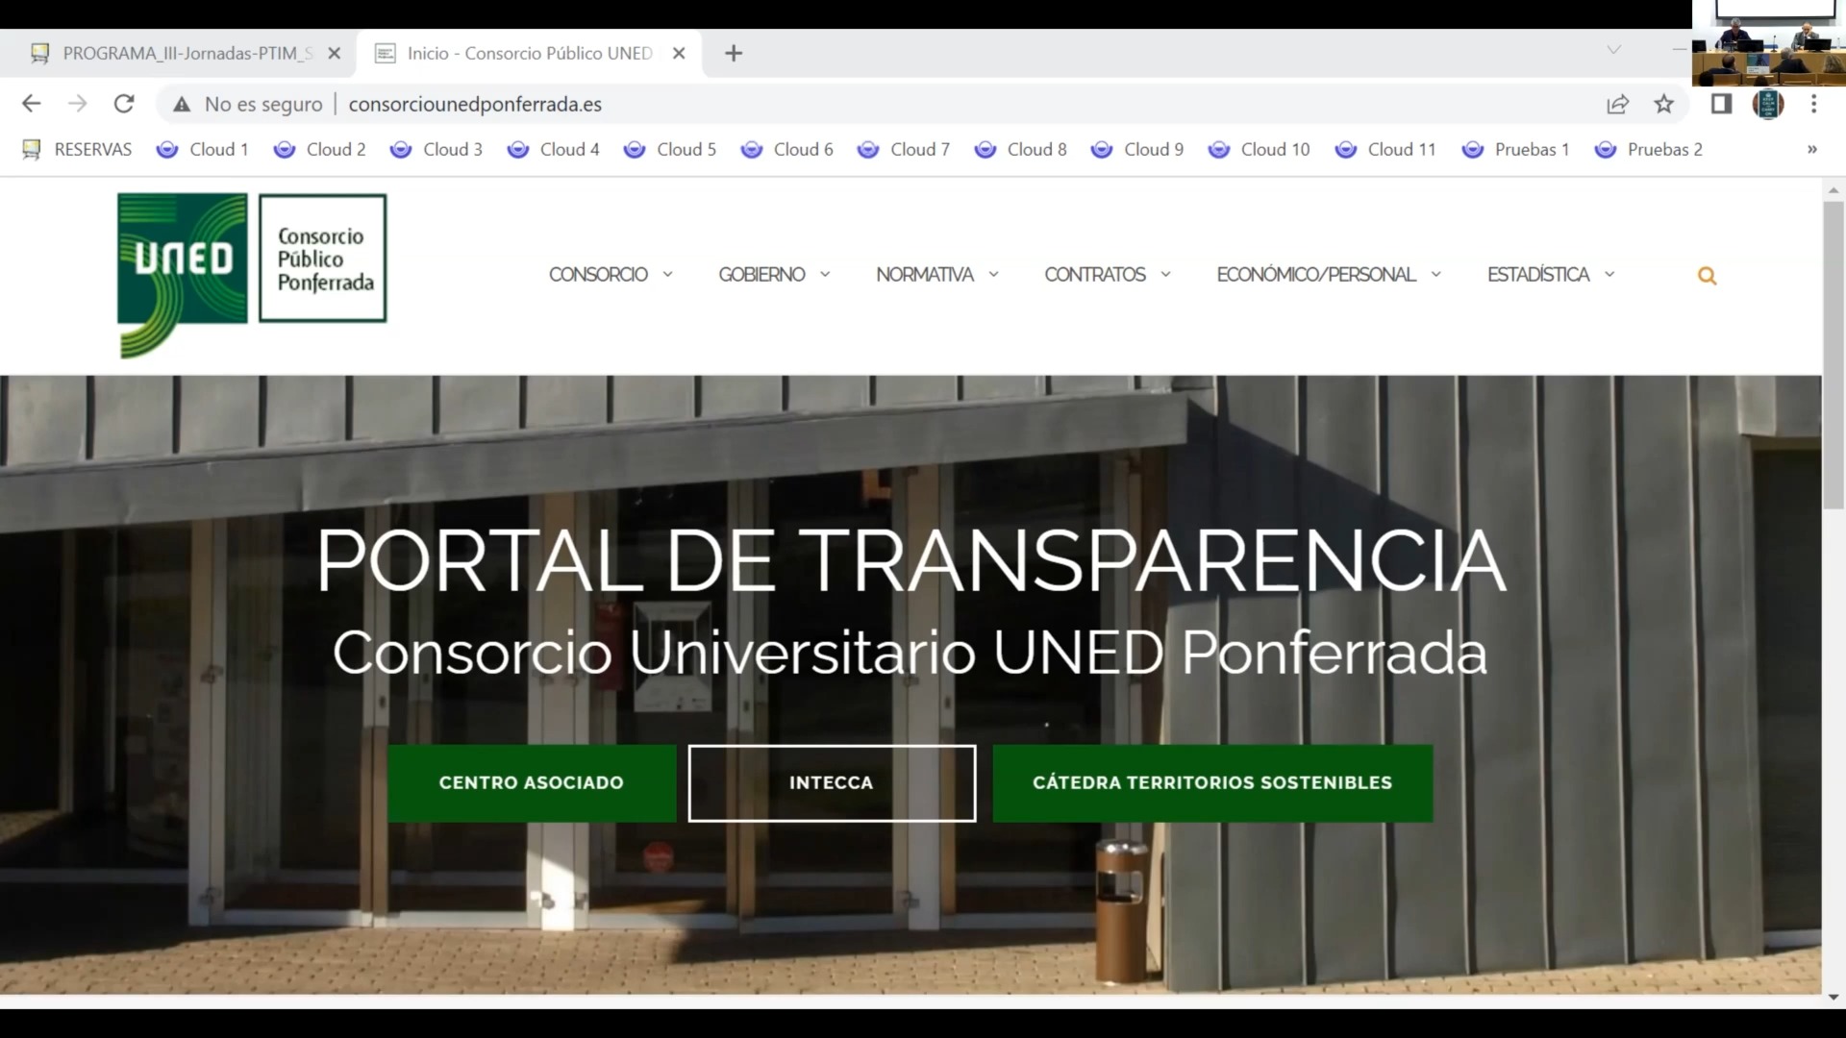Click 'Consorcio Universitario UNED Ponferrada' subtitle

910,653
